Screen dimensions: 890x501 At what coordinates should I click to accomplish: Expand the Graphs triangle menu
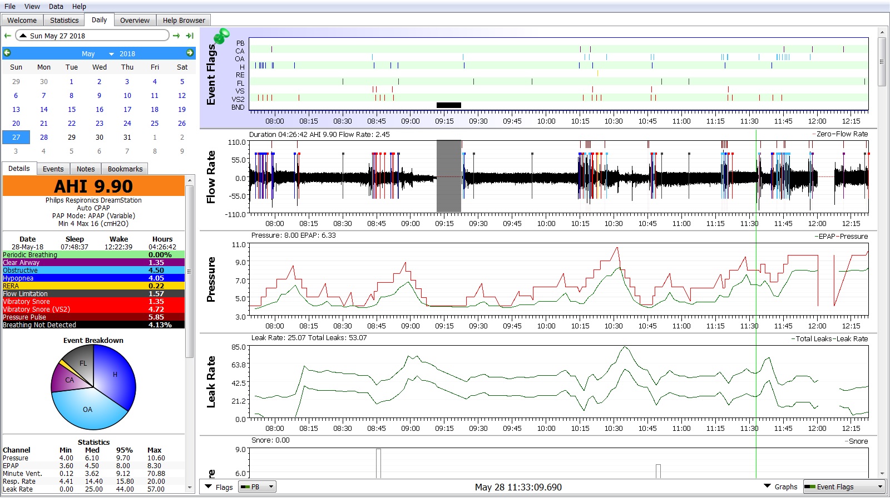tap(768, 486)
